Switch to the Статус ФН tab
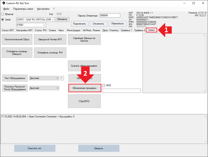This screenshot has height=157, width=208. [41, 30]
